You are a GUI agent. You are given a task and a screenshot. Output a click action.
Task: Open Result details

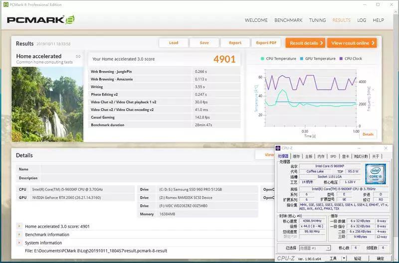305,43
